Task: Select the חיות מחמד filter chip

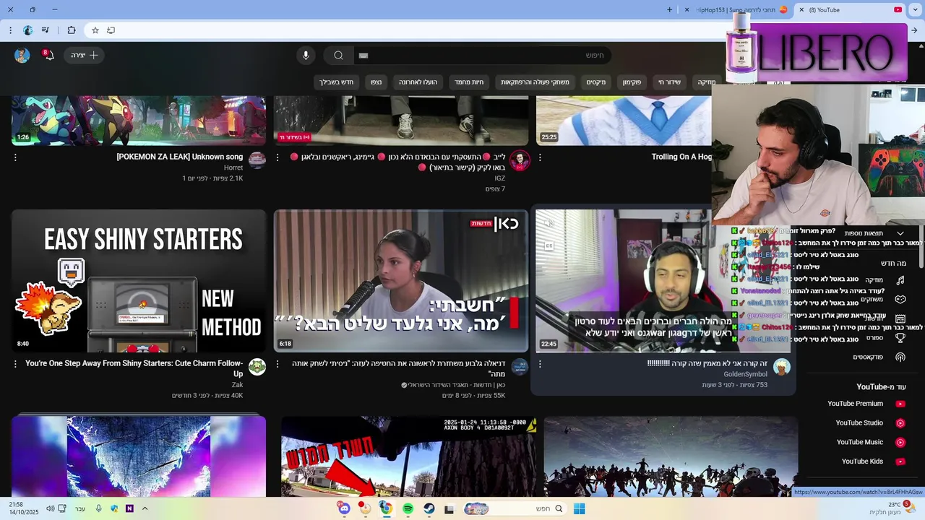Action: [469, 82]
